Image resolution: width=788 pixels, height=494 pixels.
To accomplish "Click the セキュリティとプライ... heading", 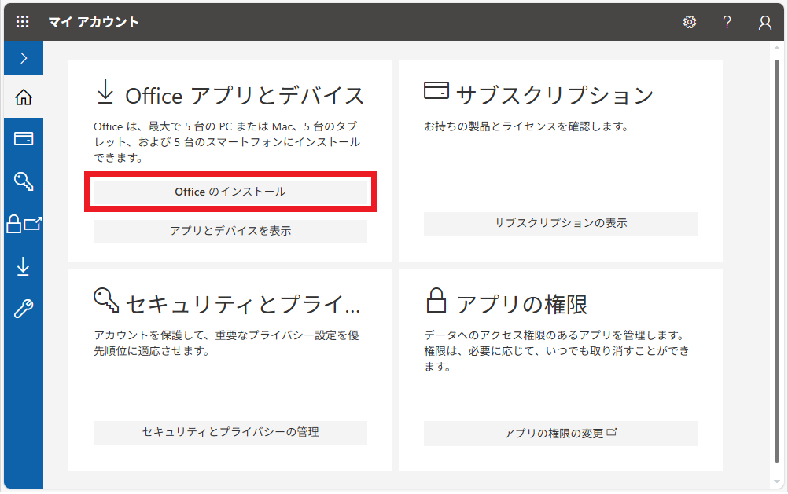I will [x=243, y=304].
